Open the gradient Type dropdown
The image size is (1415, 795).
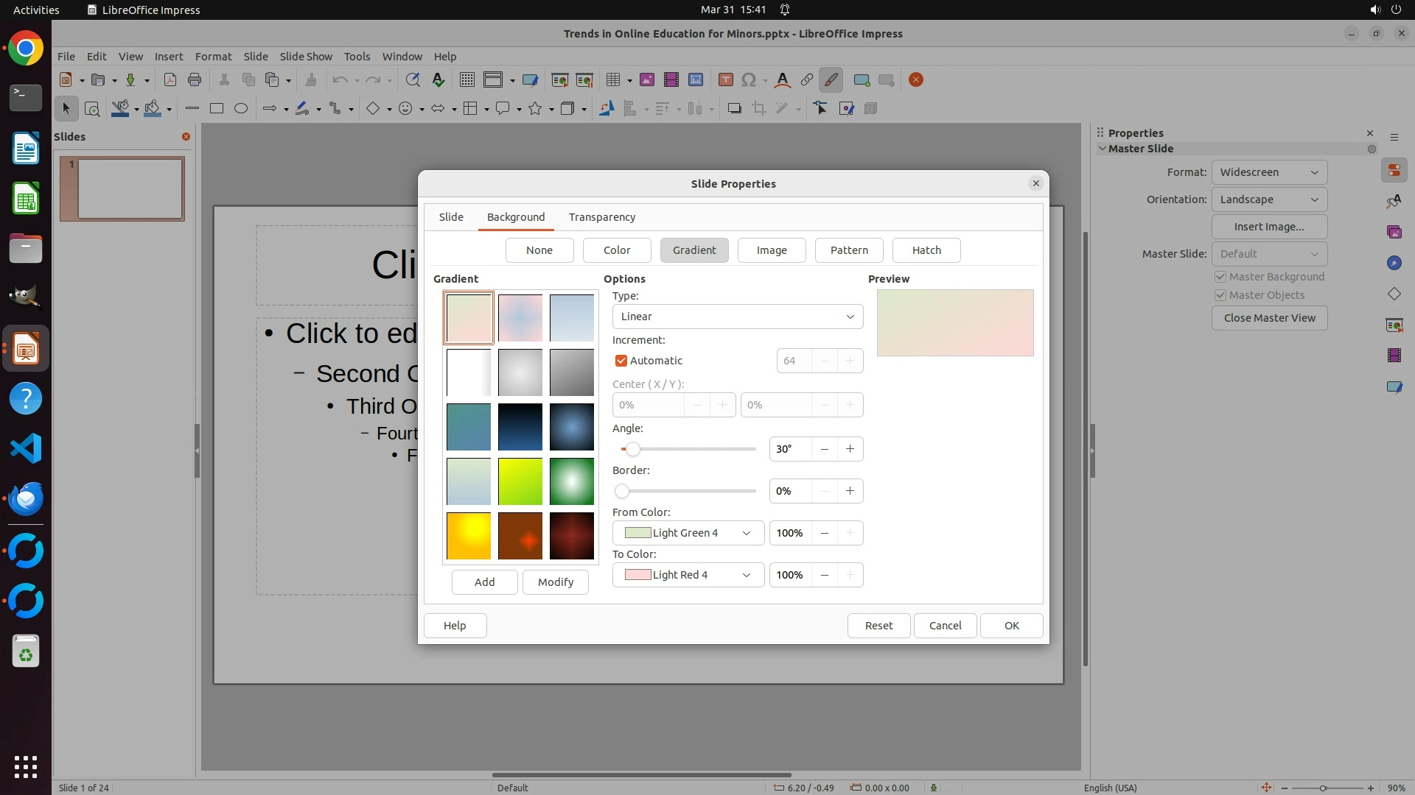[737, 317]
